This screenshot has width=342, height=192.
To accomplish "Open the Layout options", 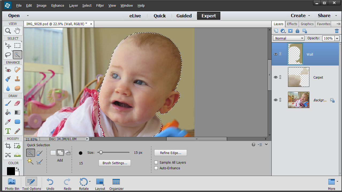I will click(100, 184).
